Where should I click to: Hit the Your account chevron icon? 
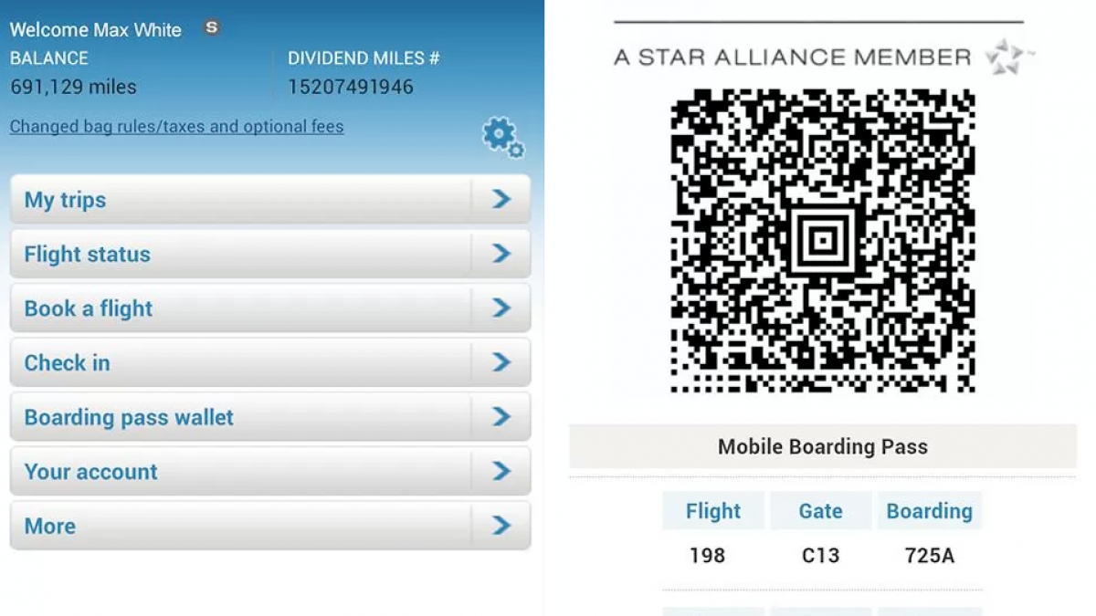(x=501, y=471)
